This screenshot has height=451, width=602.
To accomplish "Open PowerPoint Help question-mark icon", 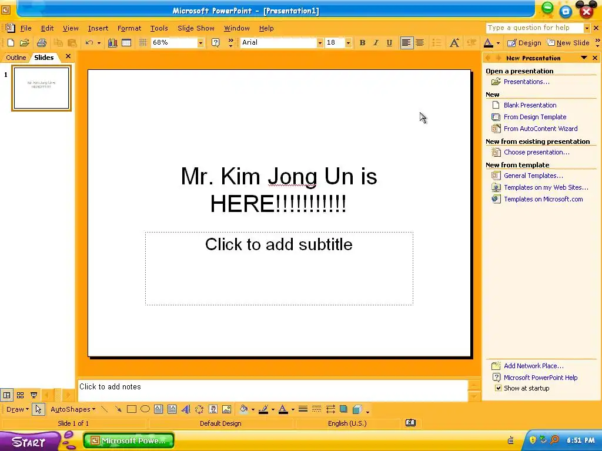I will 215,43.
